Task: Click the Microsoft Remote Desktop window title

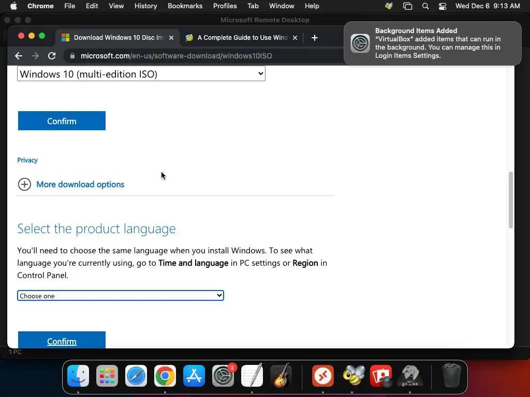Action: pyautogui.click(x=264, y=20)
